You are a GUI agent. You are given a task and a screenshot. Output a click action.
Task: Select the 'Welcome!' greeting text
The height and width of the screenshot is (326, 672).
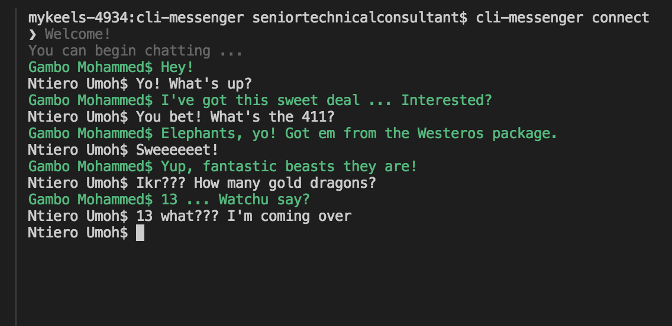tap(77, 34)
